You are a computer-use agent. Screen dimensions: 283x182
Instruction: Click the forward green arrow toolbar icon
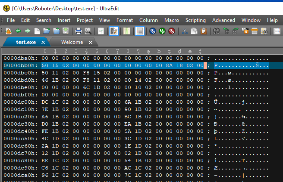coord(28,31)
